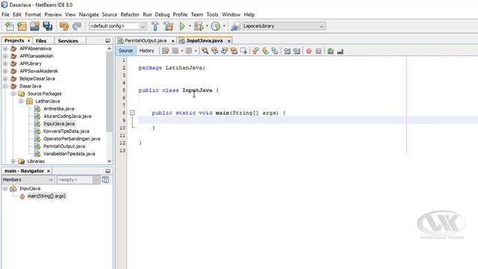This screenshot has width=478, height=269.
Task: Expand the APPAbsensiswa project node
Action: 5,49
